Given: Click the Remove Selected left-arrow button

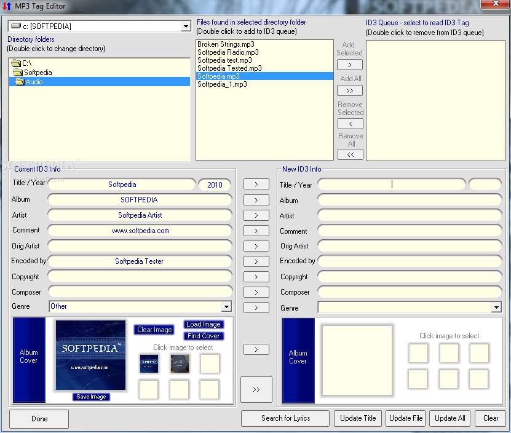Looking at the screenshot, I should point(351,124).
